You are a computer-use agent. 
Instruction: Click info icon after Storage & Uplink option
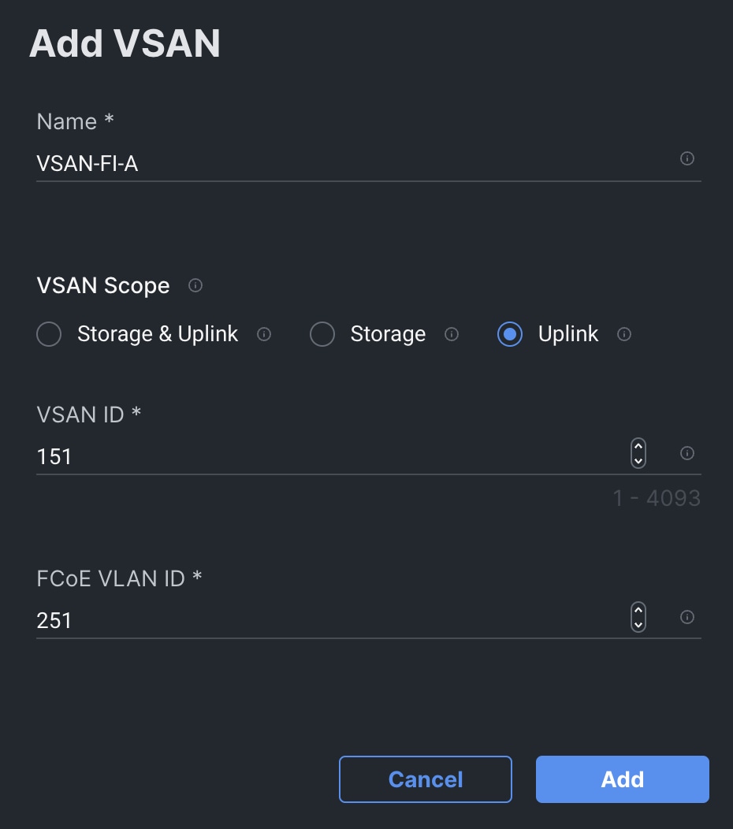point(264,334)
